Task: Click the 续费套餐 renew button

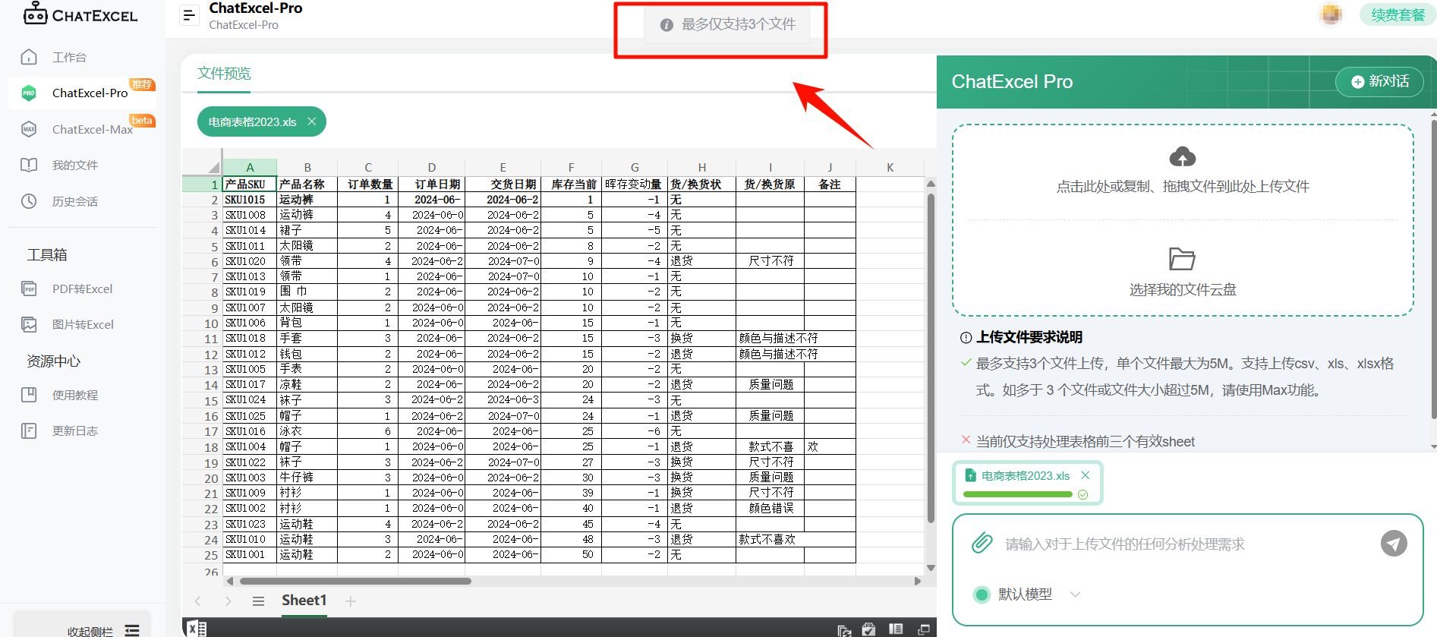Action: (1397, 15)
